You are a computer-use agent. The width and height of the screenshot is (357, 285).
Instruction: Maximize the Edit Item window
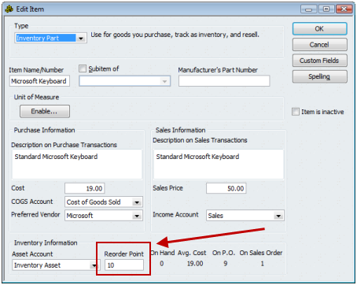[326, 9]
